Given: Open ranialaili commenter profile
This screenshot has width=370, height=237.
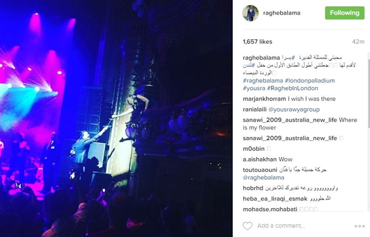Looking at the screenshot, I should 254,110.
